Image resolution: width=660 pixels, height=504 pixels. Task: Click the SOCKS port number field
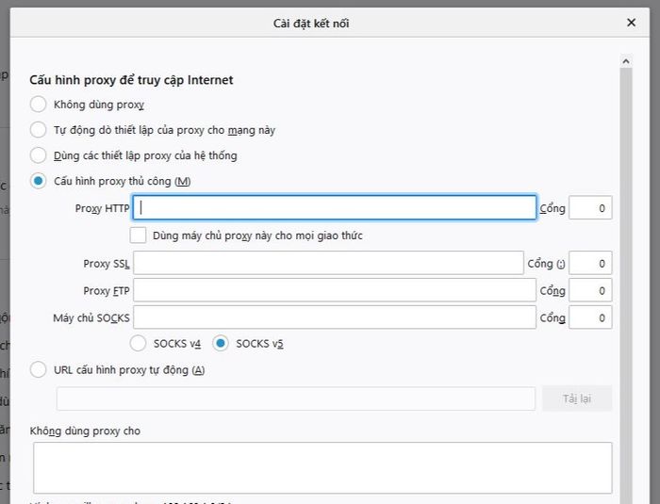pos(590,317)
